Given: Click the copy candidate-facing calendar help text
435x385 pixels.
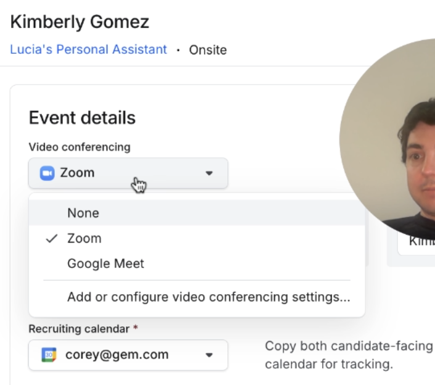Looking at the screenshot, I should [x=349, y=355].
